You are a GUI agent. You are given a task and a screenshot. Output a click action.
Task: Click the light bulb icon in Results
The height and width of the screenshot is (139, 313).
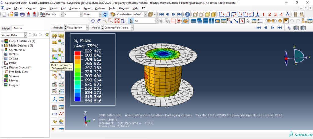click(47, 35)
